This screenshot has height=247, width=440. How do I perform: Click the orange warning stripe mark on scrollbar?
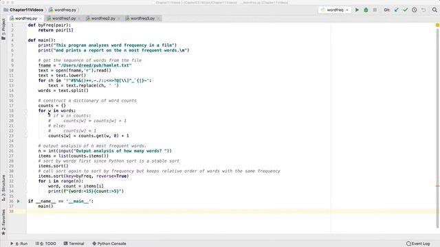click(x=437, y=186)
